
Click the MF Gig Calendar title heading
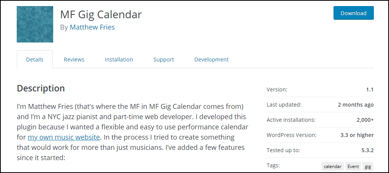101,14
